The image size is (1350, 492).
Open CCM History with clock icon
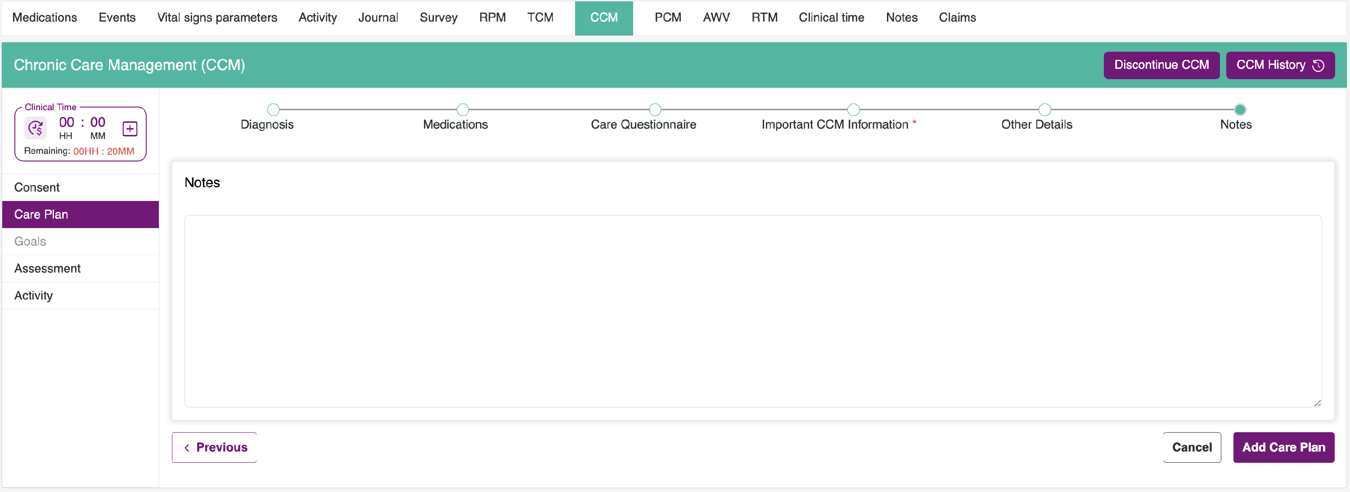pyautogui.click(x=1280, y=65)
